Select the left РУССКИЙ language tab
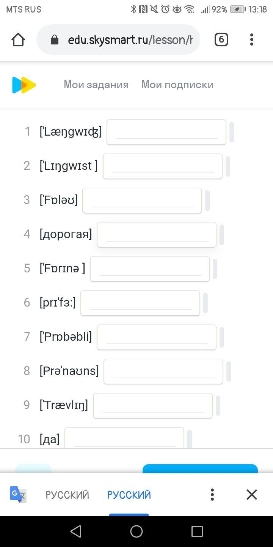 tap(67, 495)
